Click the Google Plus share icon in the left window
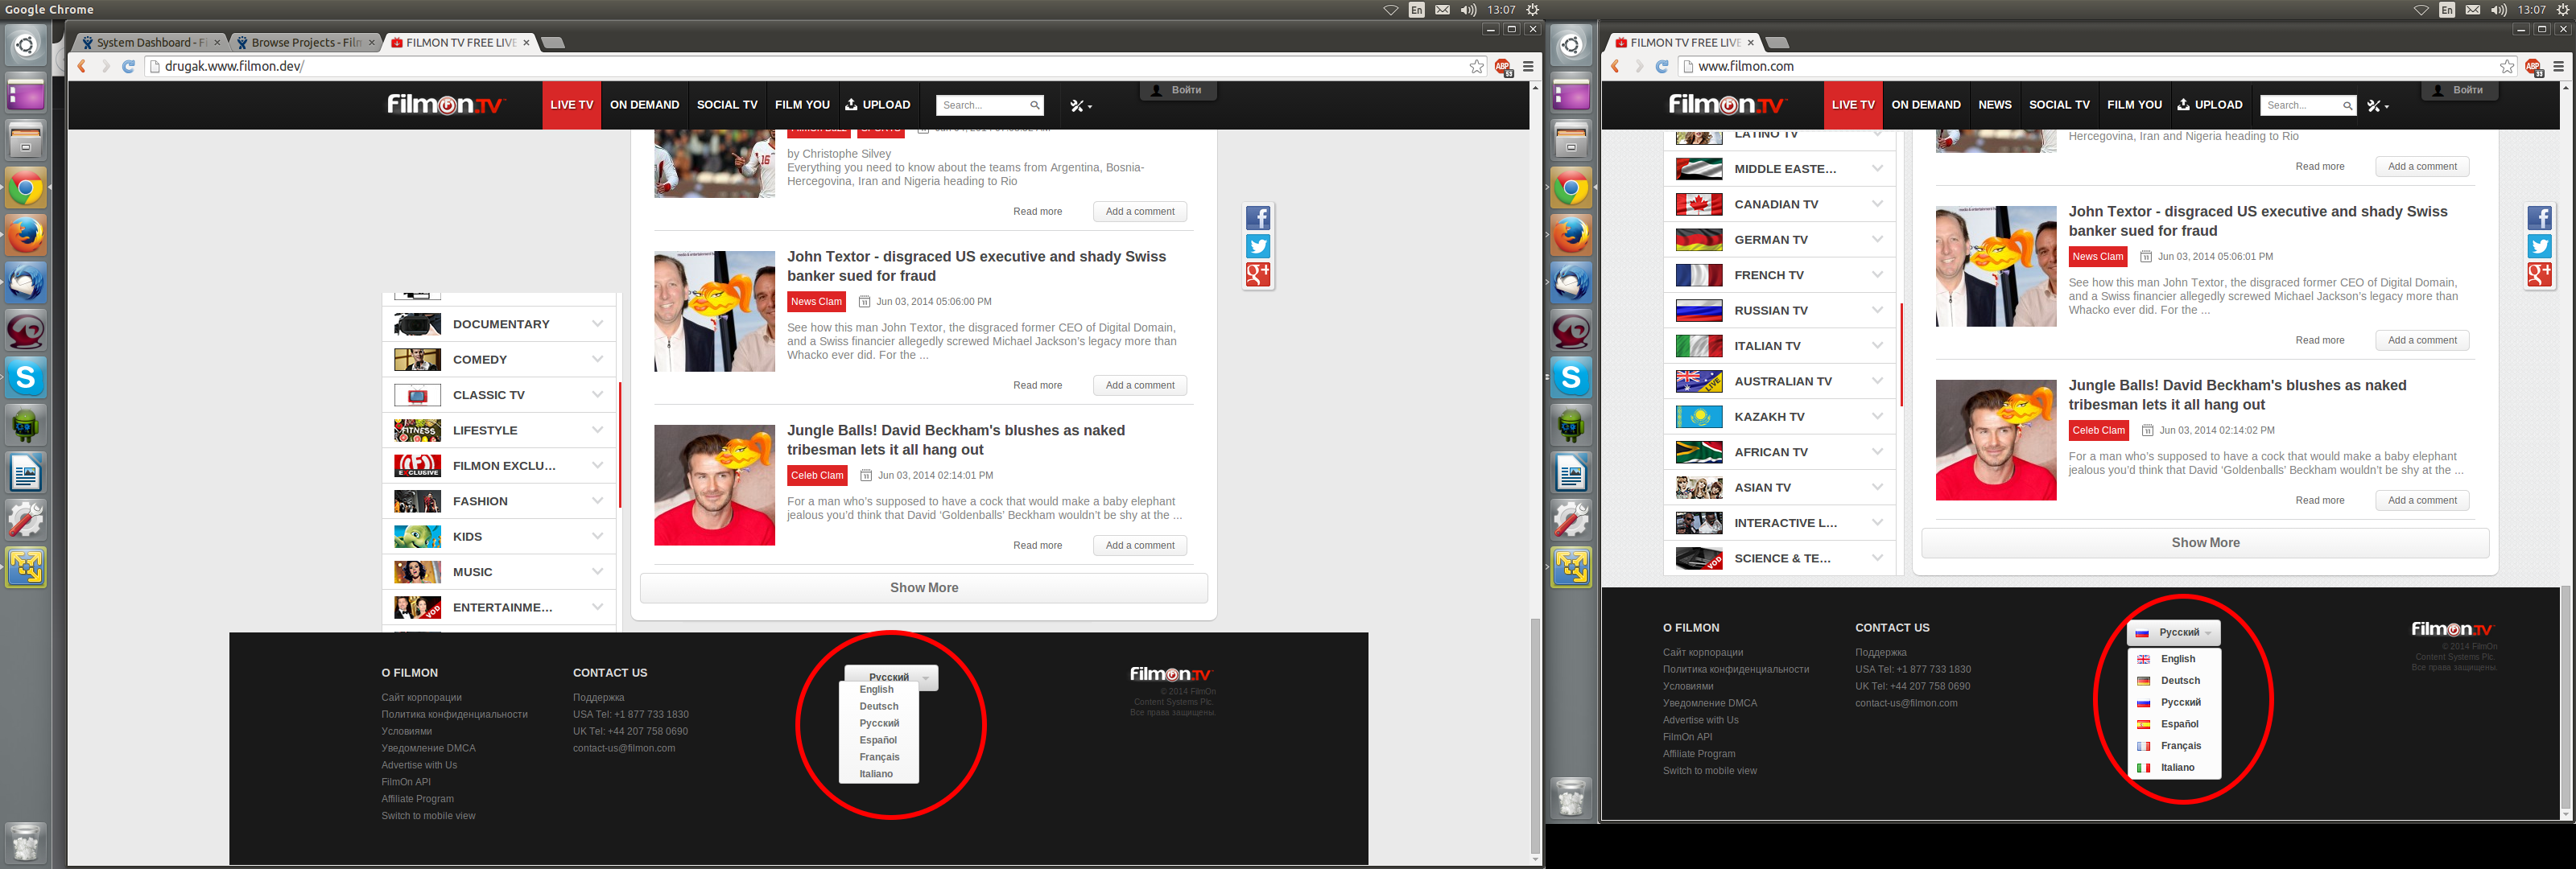2576x869 pixels. [x=1258, y=274]
